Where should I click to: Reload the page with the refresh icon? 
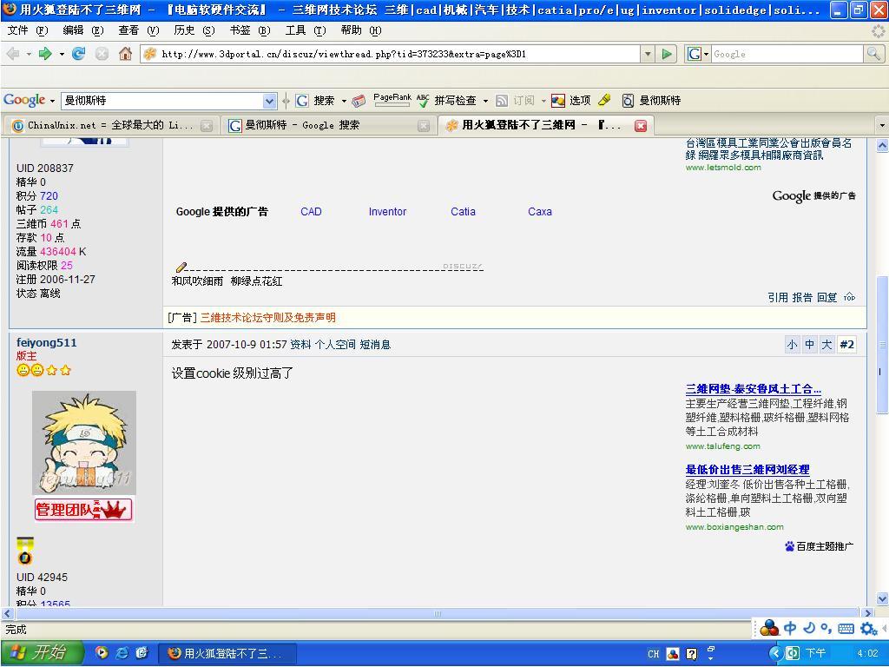coord(78,54)
